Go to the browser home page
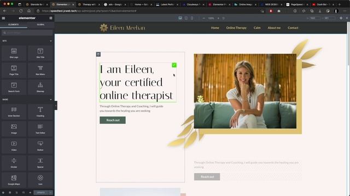 (x=29, y=11)
